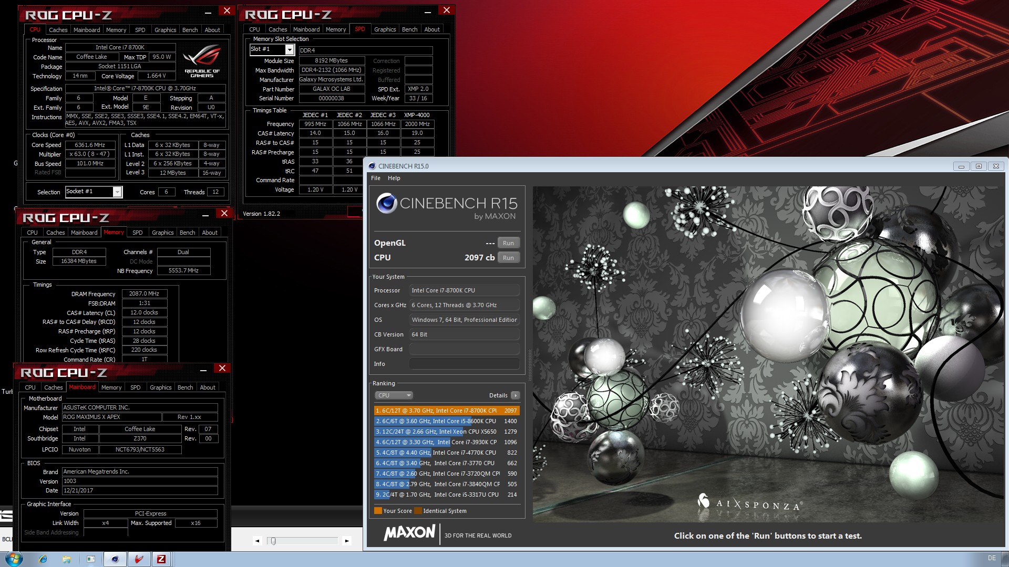
Task: Minimize the CPU-Z Memory window
Action: tap(205, 214)
